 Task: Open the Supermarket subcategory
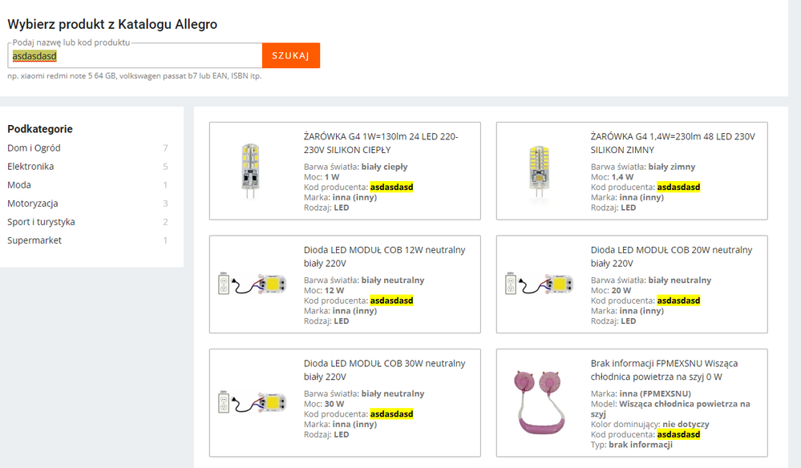click(x=34, y=240)
